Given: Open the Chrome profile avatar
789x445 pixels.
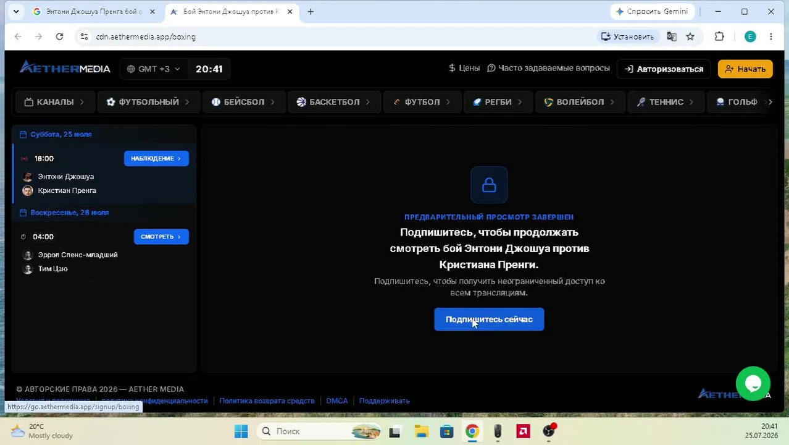Looking at the screenshot, I should tap(750, 36).
